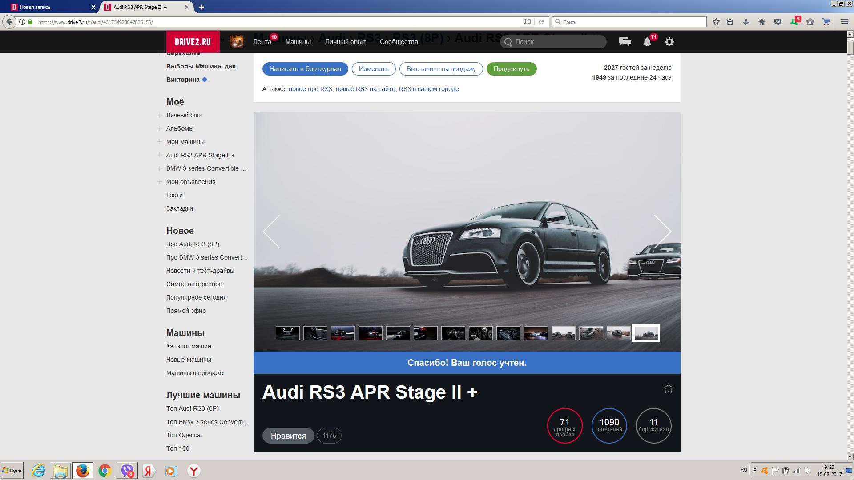Click green Продвинуть button
The image size is (854, 480).
pos(512,69)
